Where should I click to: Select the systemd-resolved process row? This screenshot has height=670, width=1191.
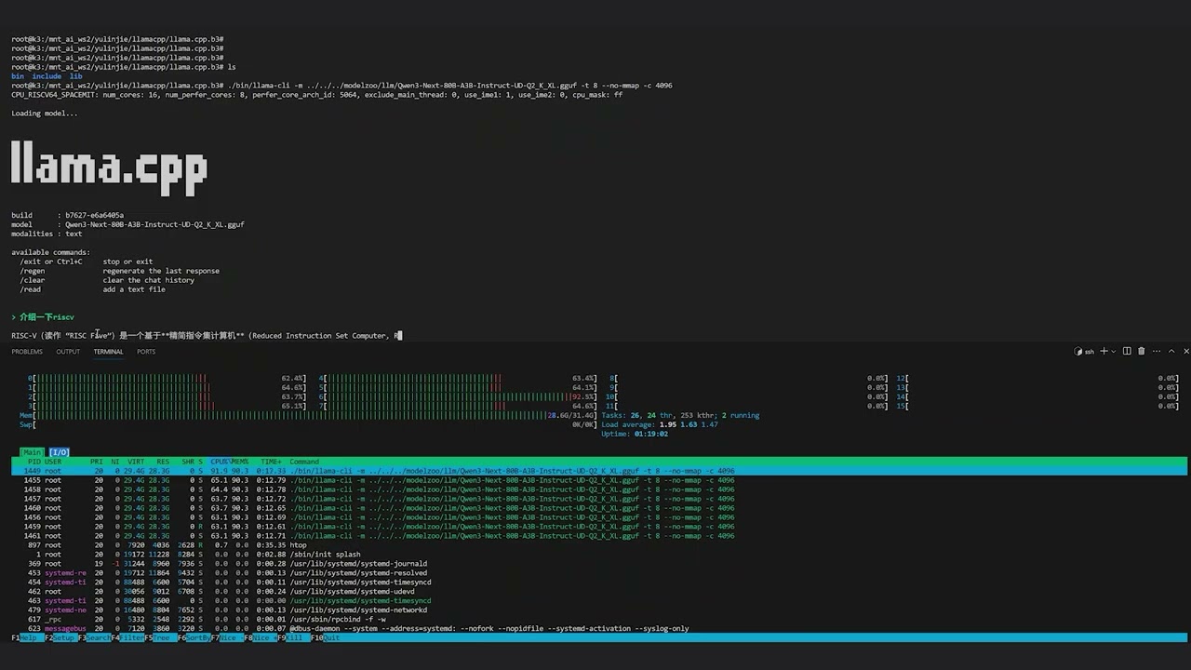coord(599,573)
